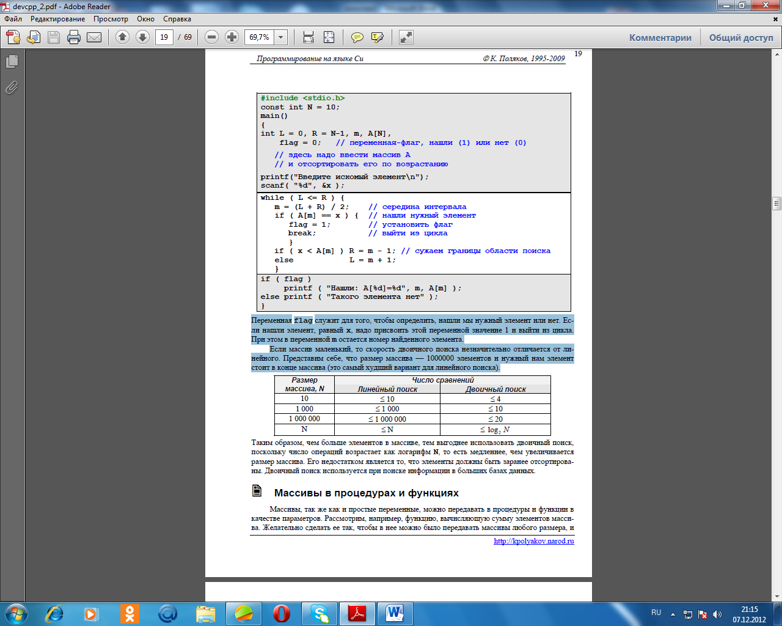Send the file by email envelope icon
This screenshot has height=626, width=782.
[94, 37]
